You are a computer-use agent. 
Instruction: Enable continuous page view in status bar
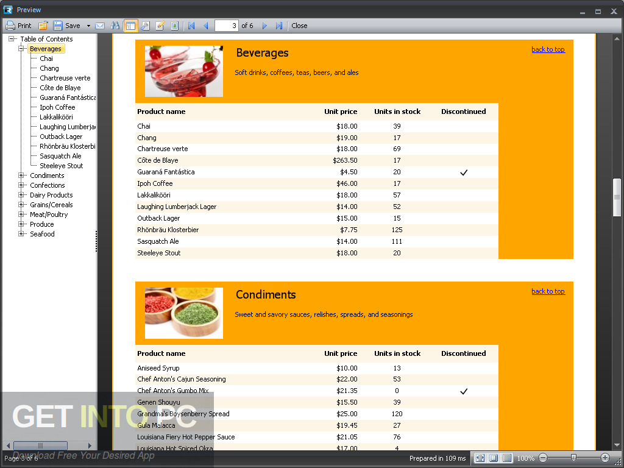point(507,458)
